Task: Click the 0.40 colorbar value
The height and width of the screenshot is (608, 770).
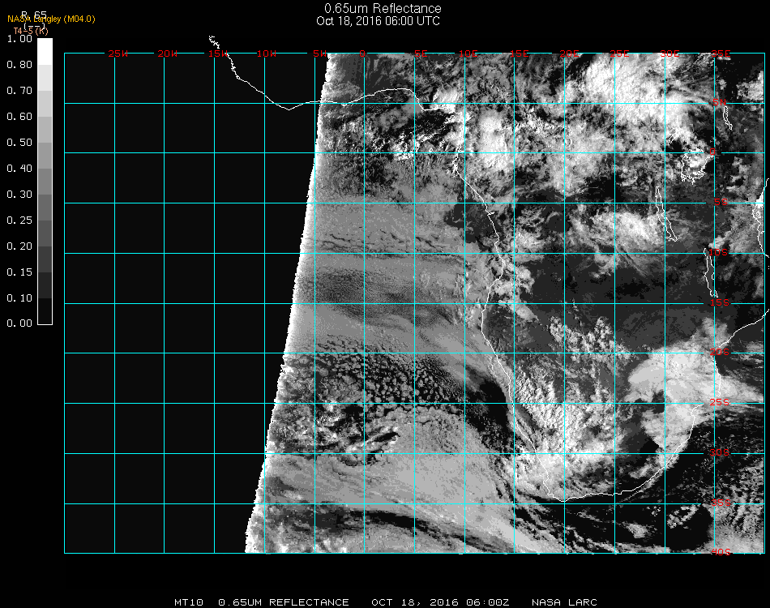Action: pos(19,169)
